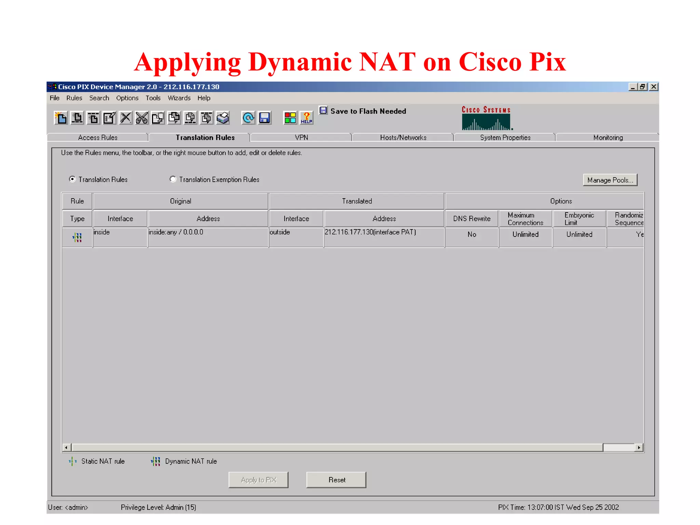Switch to the Hosts/Networks tab
Viewport: 700px width, 525px height.
403,137
